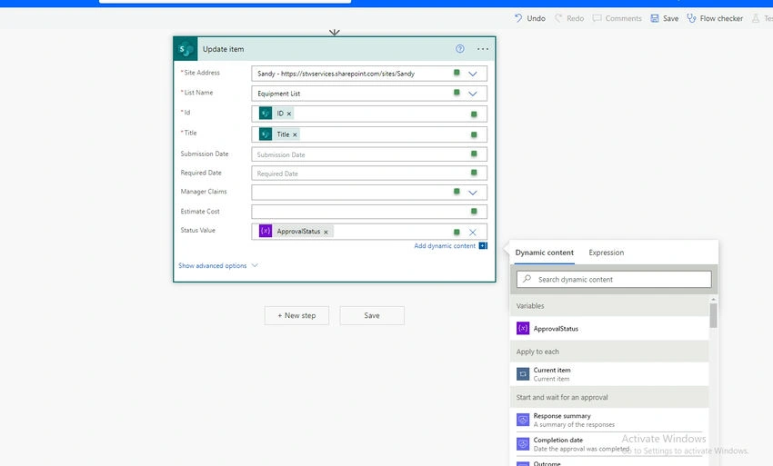Click the Completion date approval icon
773x466 pixels.
[x=523, y=444]
